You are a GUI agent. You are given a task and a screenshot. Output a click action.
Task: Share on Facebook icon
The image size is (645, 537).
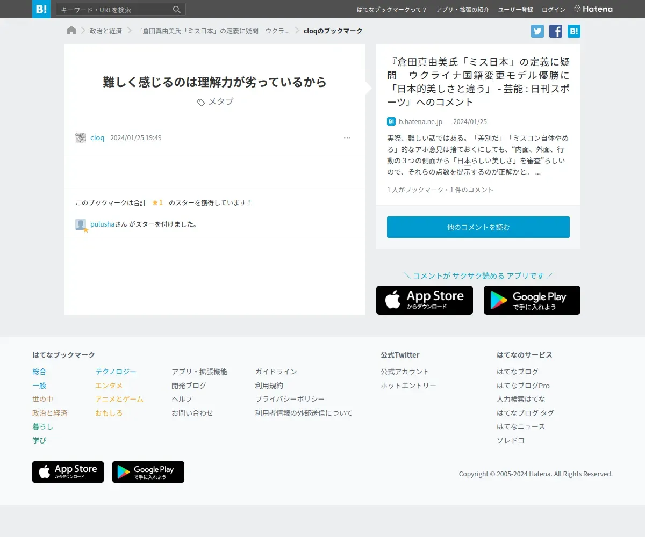coord(556,31)
